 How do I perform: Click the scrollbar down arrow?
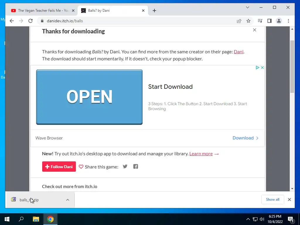(x=292, y=189)
